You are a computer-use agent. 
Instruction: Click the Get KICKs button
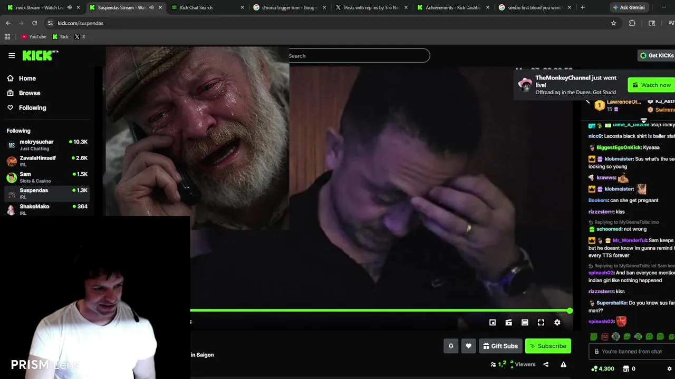click(656, 55)
